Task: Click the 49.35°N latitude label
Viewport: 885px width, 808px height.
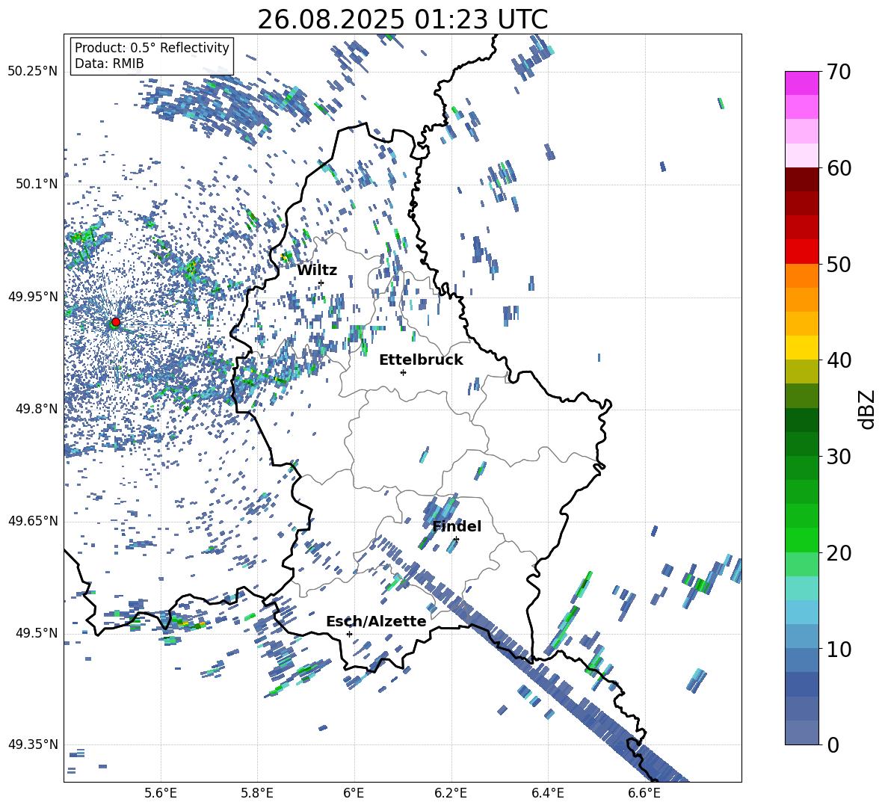Action: click(33, 744)
